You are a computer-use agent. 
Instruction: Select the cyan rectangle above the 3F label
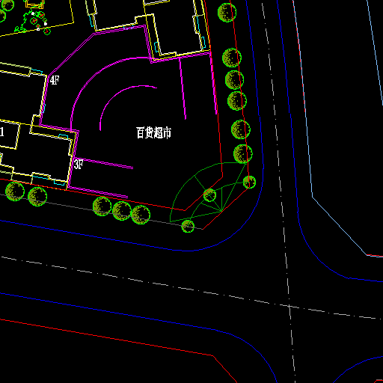[64, 136]
